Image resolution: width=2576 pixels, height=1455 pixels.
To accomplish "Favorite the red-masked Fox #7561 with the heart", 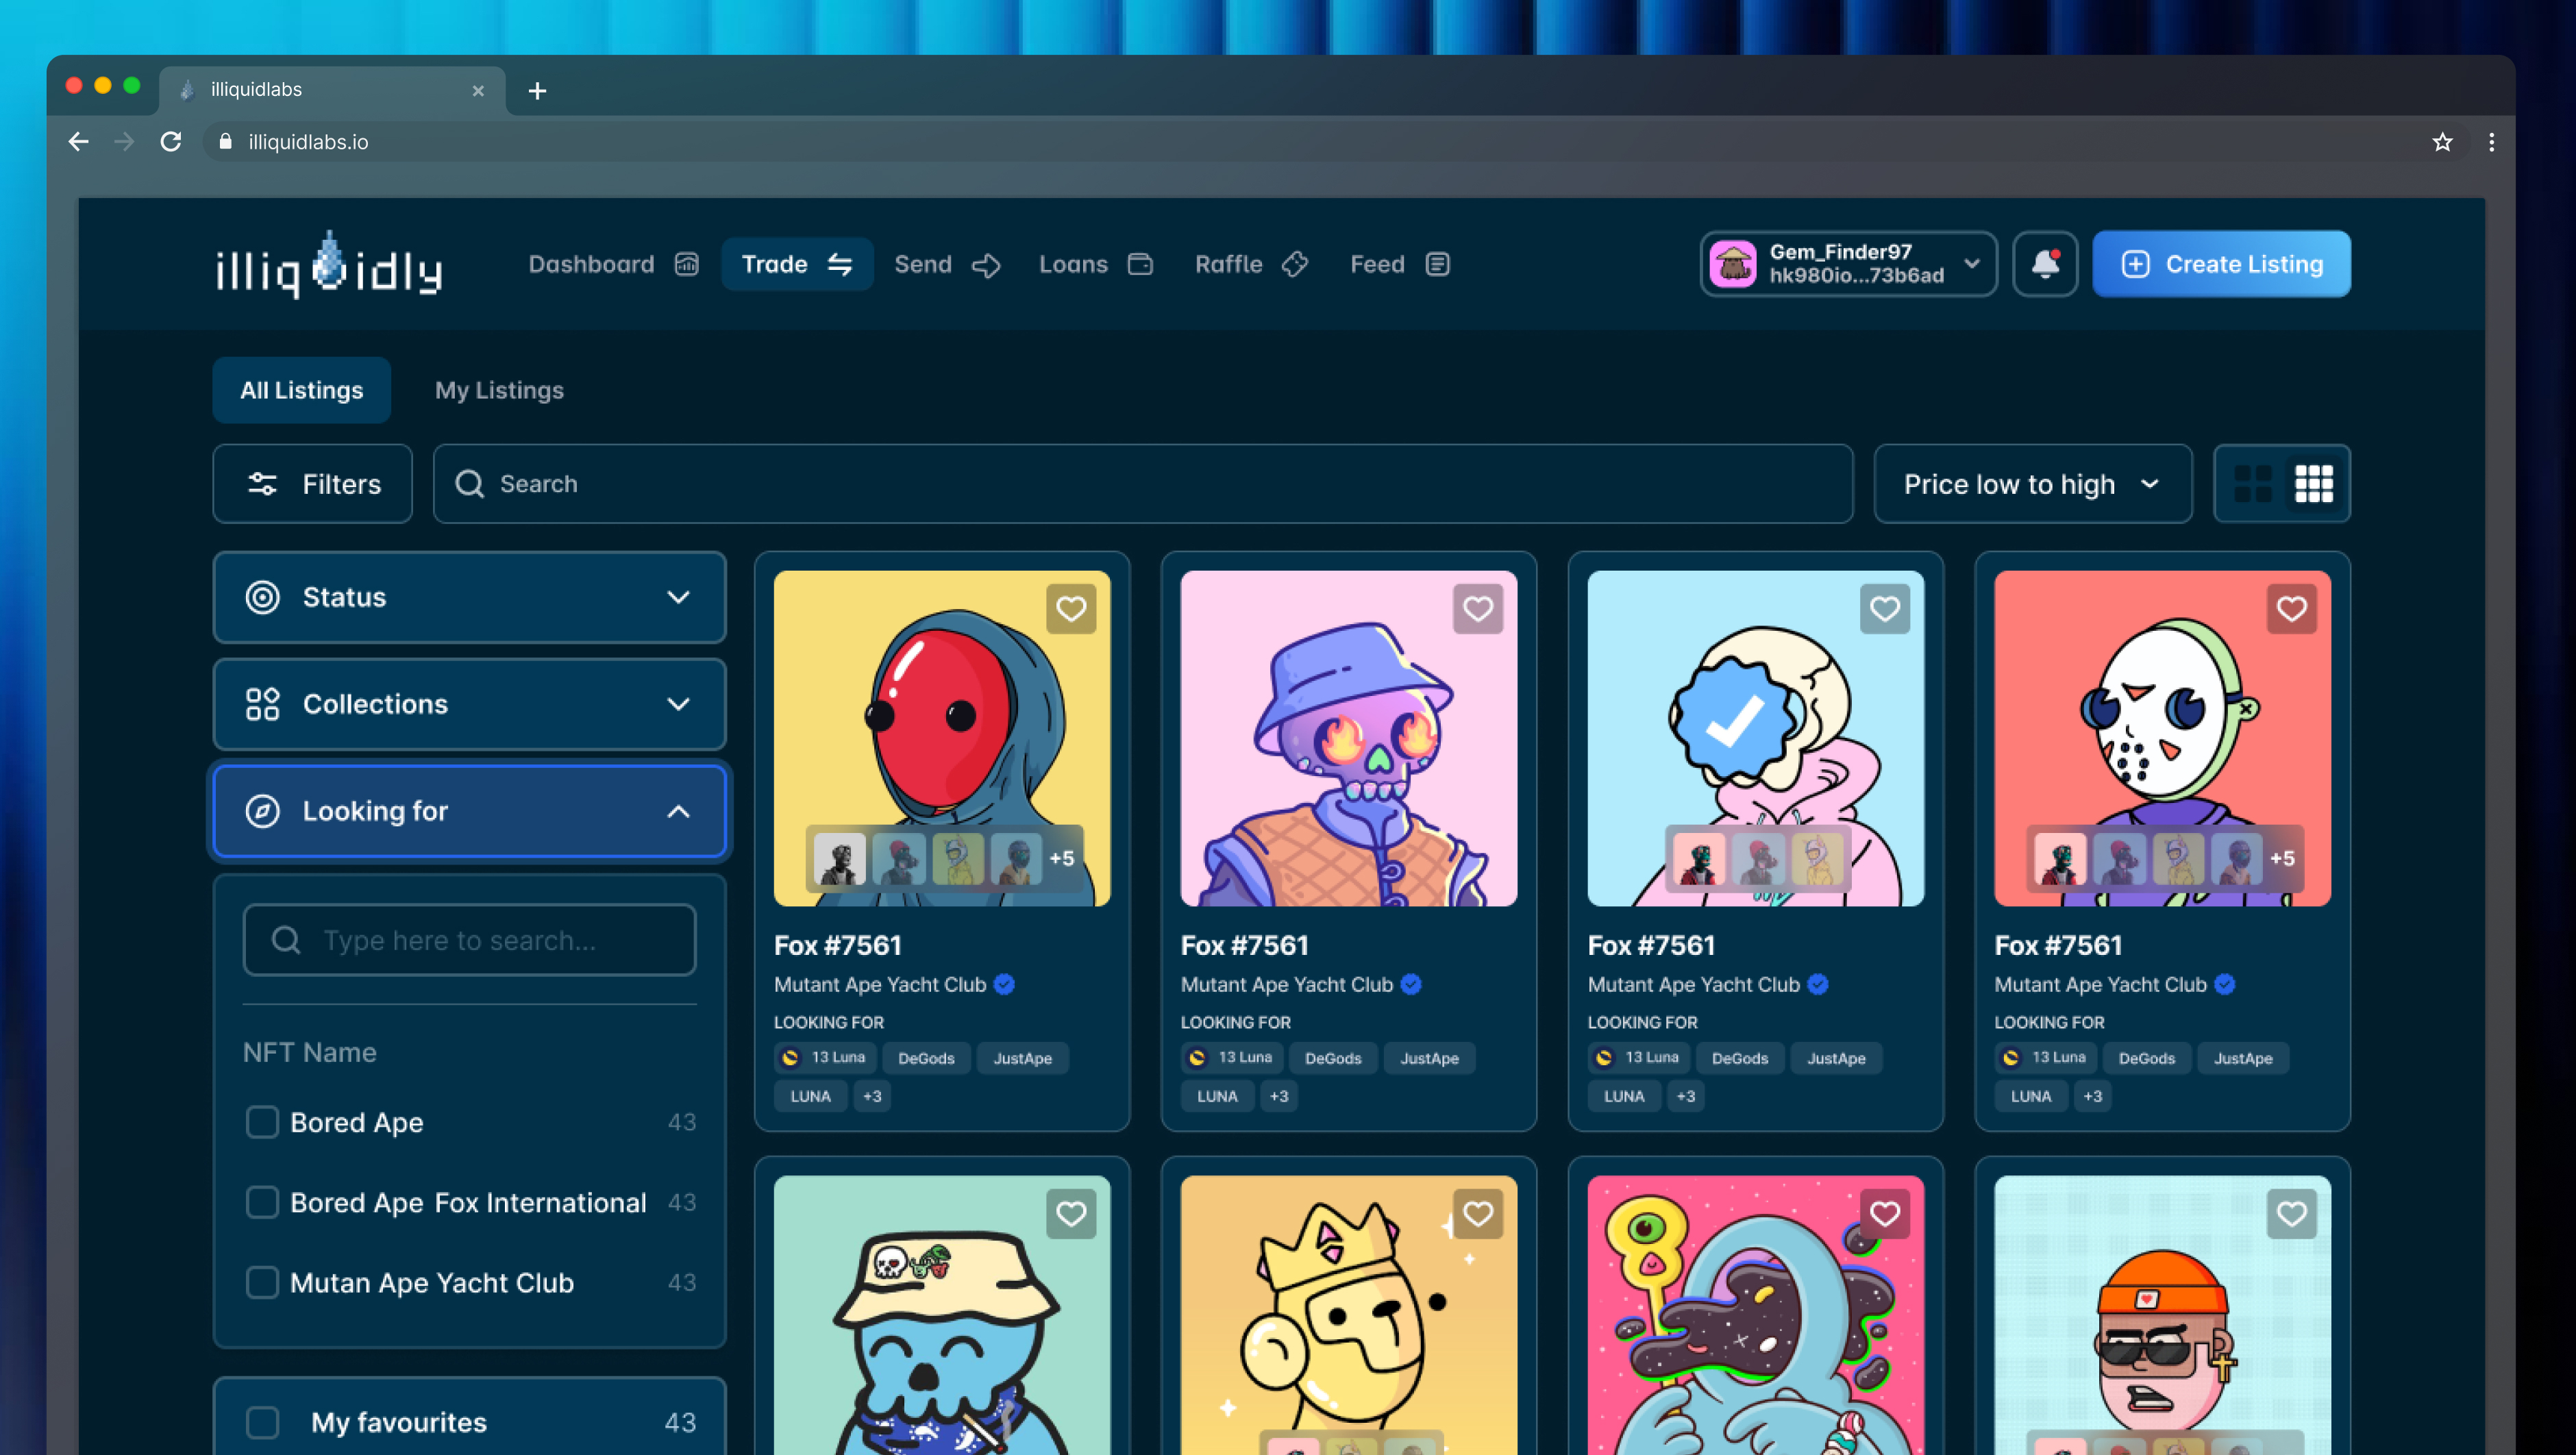I will 1071,608.
